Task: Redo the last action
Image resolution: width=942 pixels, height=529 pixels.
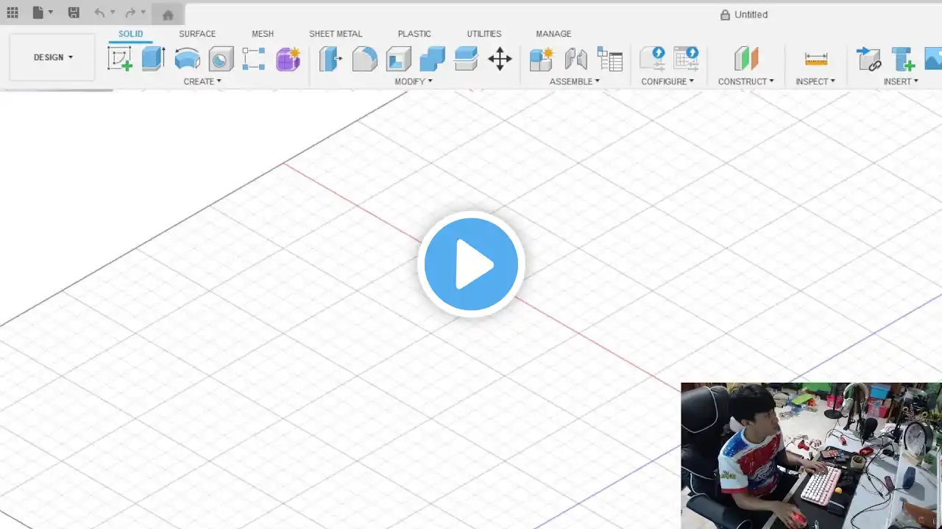Action: coord(130,12)
